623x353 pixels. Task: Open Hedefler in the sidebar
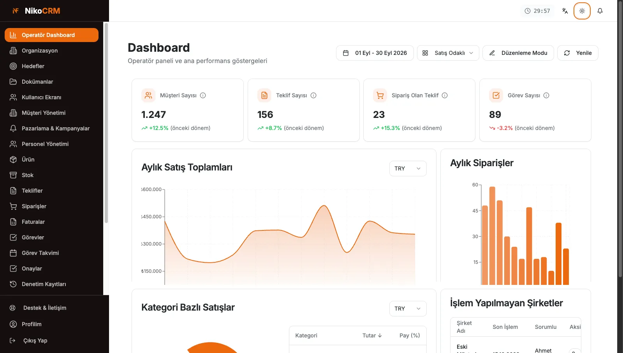point(51,66)
